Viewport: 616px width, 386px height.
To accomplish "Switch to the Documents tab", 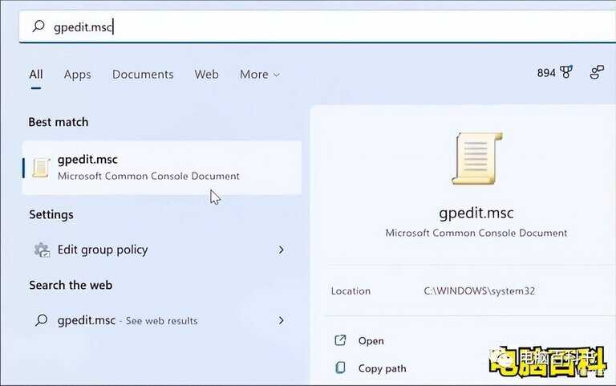I will click(x=143, y=75).
